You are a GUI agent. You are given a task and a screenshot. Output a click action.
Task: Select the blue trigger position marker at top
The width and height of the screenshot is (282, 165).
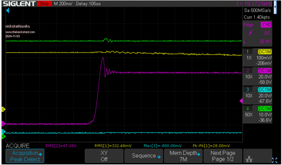pyautogui.click(x=7, y=10)
